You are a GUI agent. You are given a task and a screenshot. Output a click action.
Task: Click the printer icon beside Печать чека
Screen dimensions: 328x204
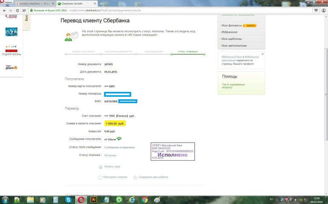[101, 167]
